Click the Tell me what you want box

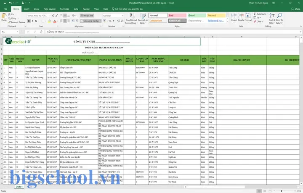pos(128,9)
